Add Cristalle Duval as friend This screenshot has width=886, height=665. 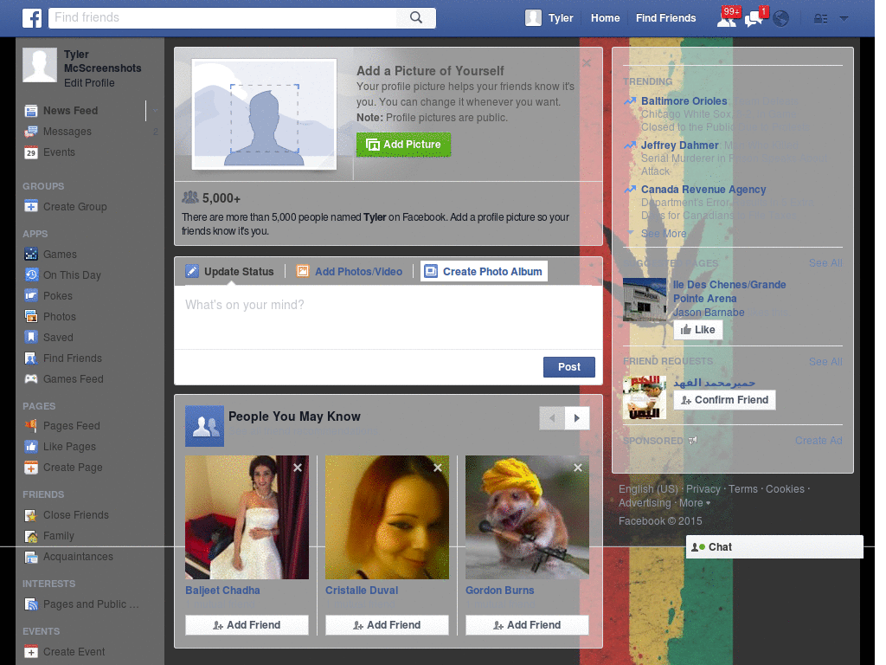pos(387,625)
